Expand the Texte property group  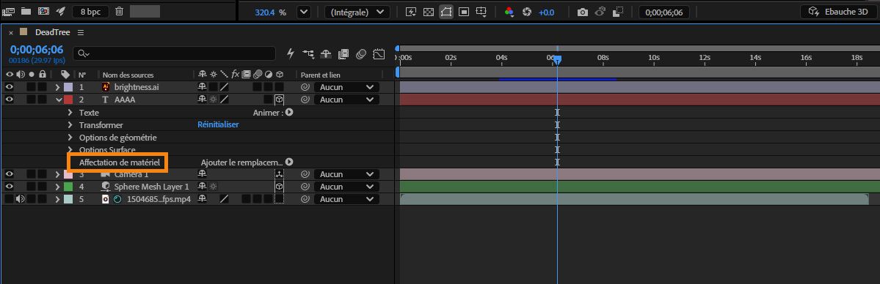[x=70, y=112]
